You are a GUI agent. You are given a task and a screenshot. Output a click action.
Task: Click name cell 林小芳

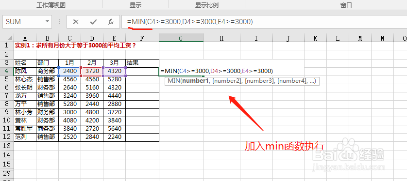25,112
